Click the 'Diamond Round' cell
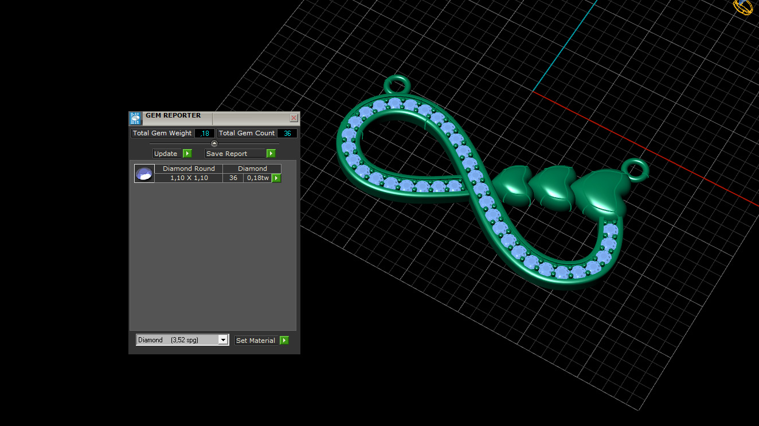 tap(189, 169)
